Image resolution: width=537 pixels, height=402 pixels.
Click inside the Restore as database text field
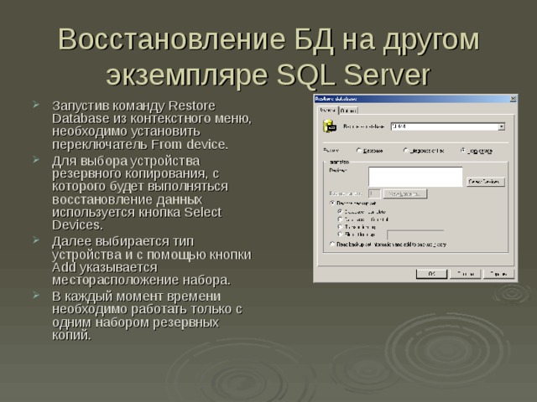tap(444, 126)
